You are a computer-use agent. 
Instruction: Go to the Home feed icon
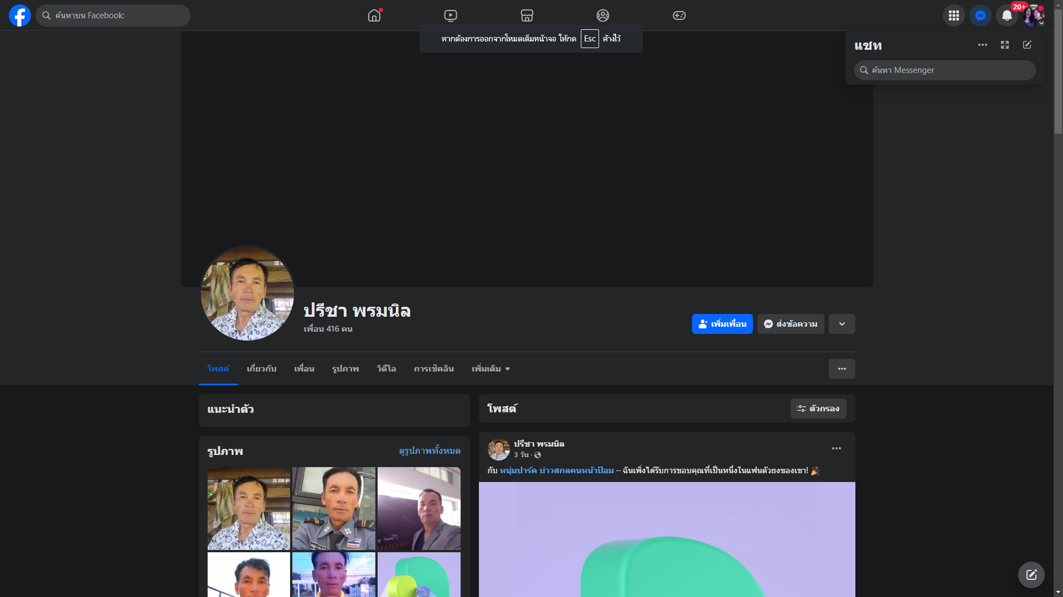pyautogui.click(x=374, y=15)
